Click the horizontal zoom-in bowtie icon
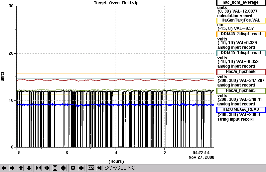 click(x=39, y=168)
